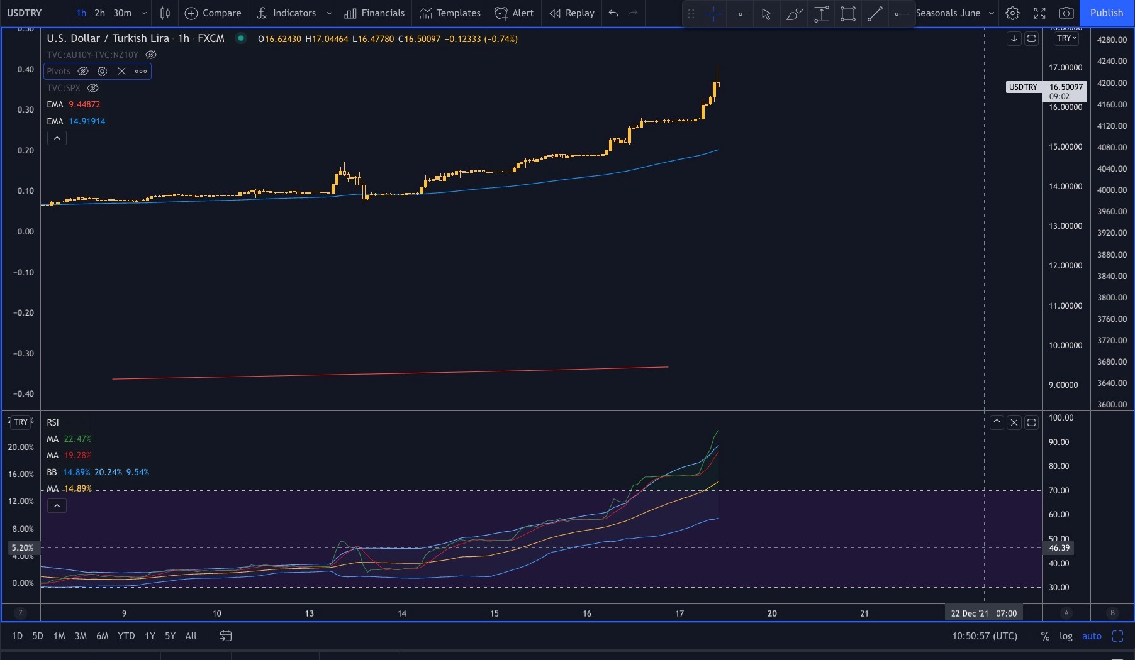The height and width of the screenshot is (660, 1135).
Task: Collapse main chart indicator legend
Action: tap(57, 138)
